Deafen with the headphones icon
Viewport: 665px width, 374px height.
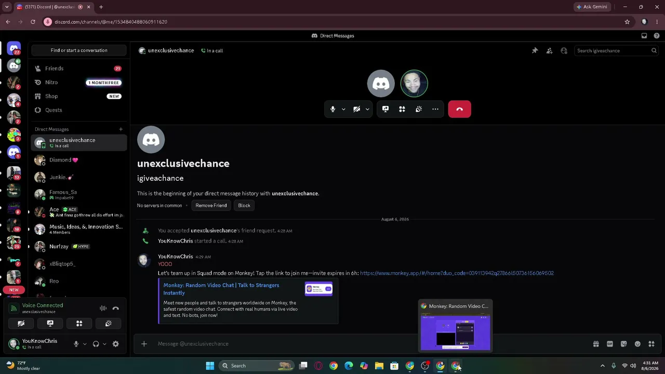[96, 344]
